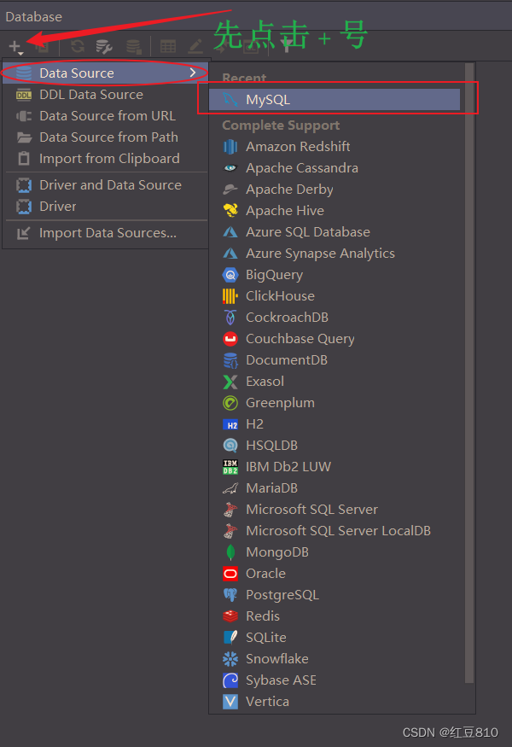
Task: Select Data Source from URL
Action: (105, 116)
